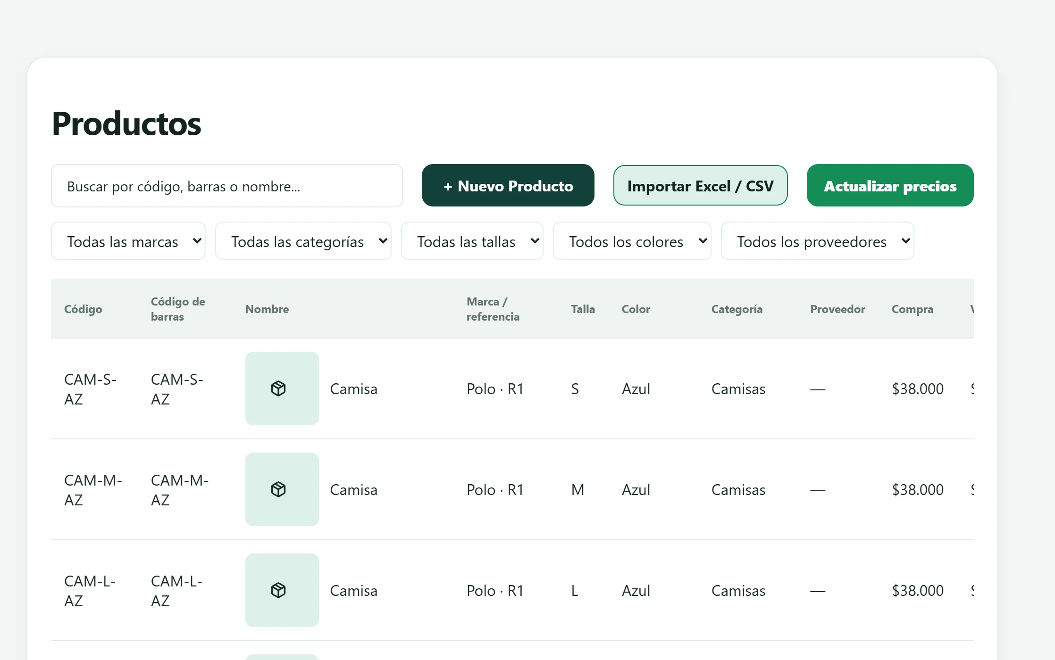Click the '+ Nuevo Producto' button
Image resolution: width=1055 pixels, height=660 pixels.
[508, 186]
